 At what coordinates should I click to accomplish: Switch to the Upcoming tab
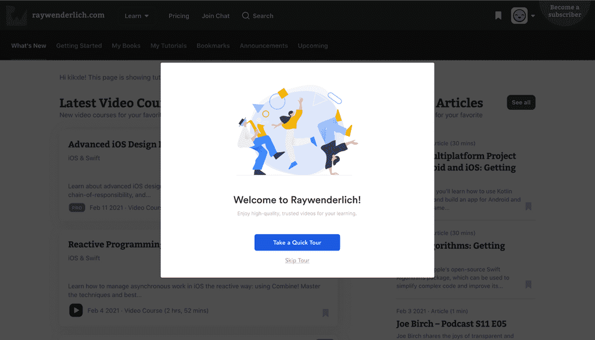pyautogui.click(x=313, y=45)
